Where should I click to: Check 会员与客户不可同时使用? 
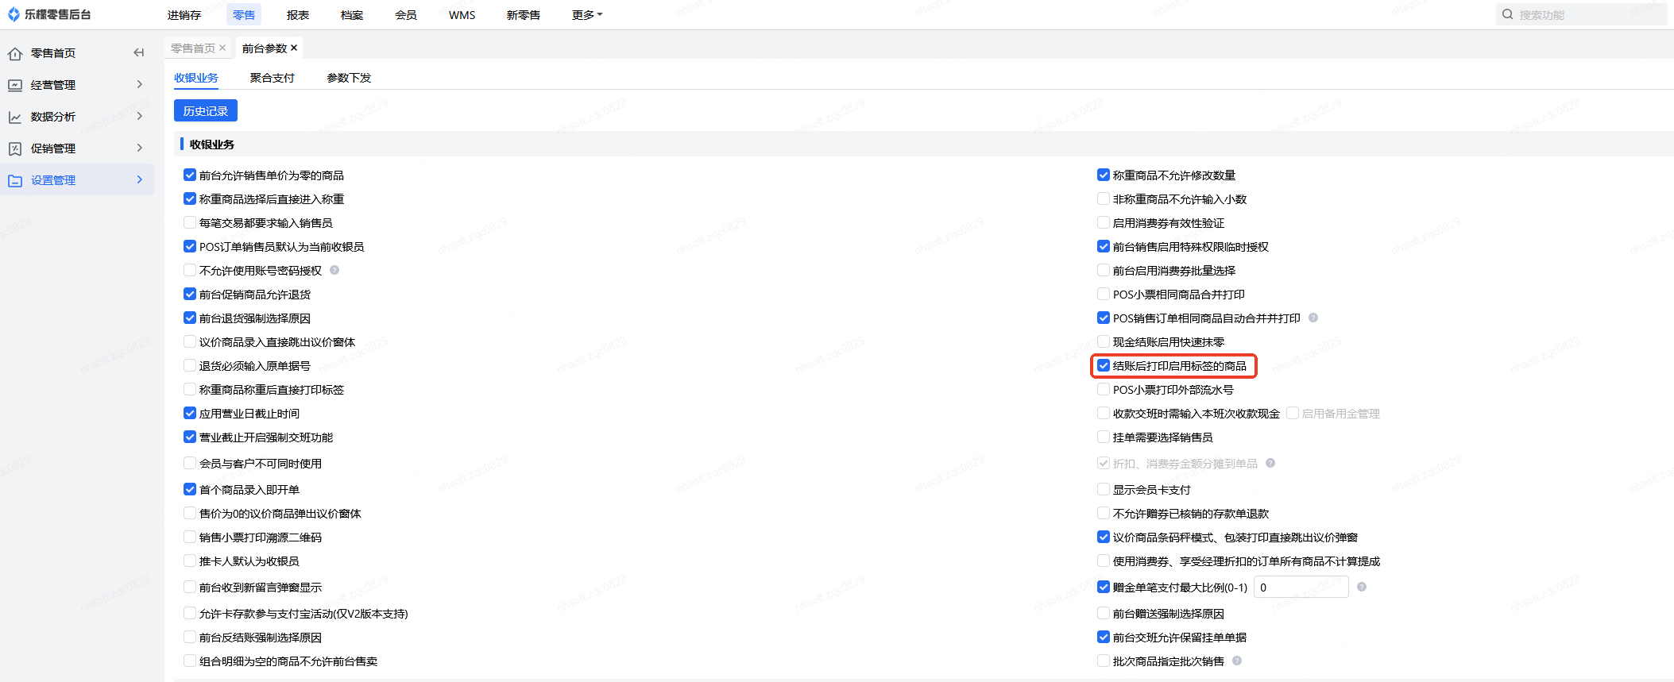click(190, 463)
